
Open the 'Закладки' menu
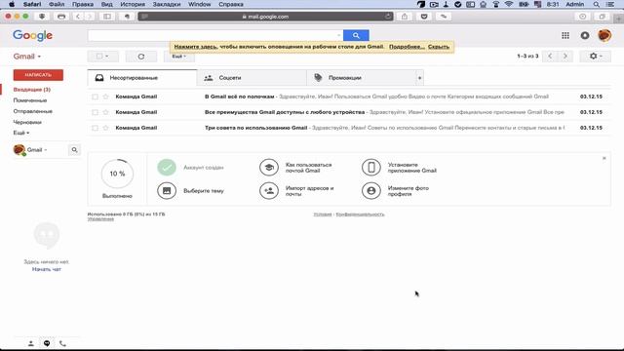[x=167, y=4]
